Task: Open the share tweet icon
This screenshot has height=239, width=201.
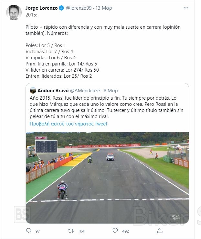Action: [x=159, y=231]
